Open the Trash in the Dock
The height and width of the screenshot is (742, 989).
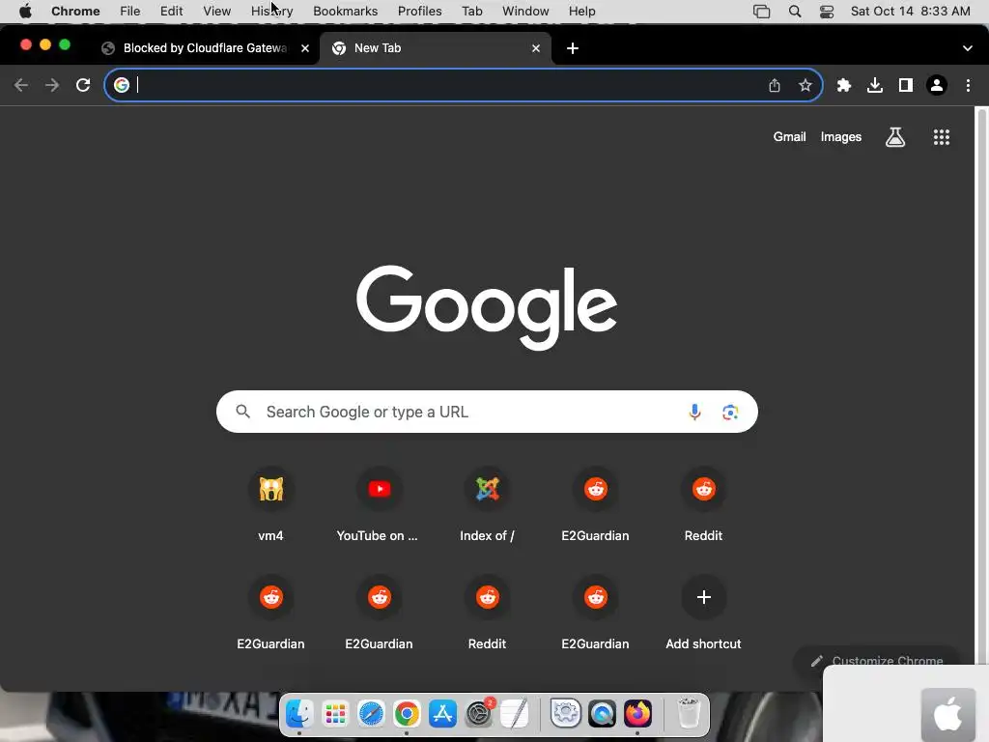(688, 714)
